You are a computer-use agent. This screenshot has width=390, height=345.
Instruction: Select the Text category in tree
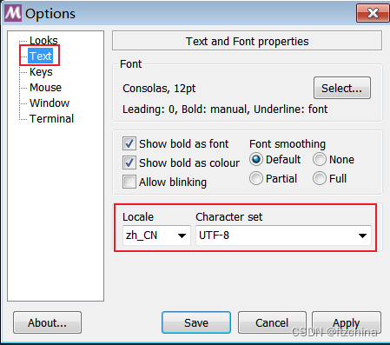[41, 56]
